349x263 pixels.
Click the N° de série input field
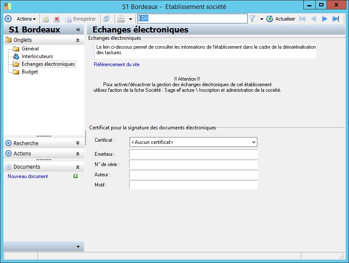pyautogui.click(x=193, y=164)
